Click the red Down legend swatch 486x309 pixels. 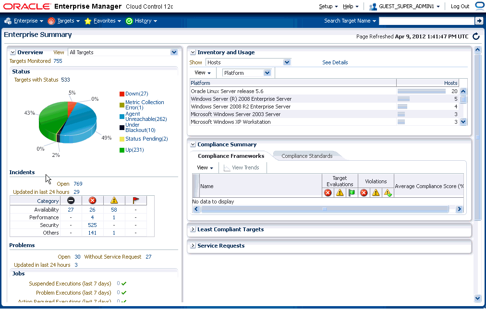coord(122,94)
